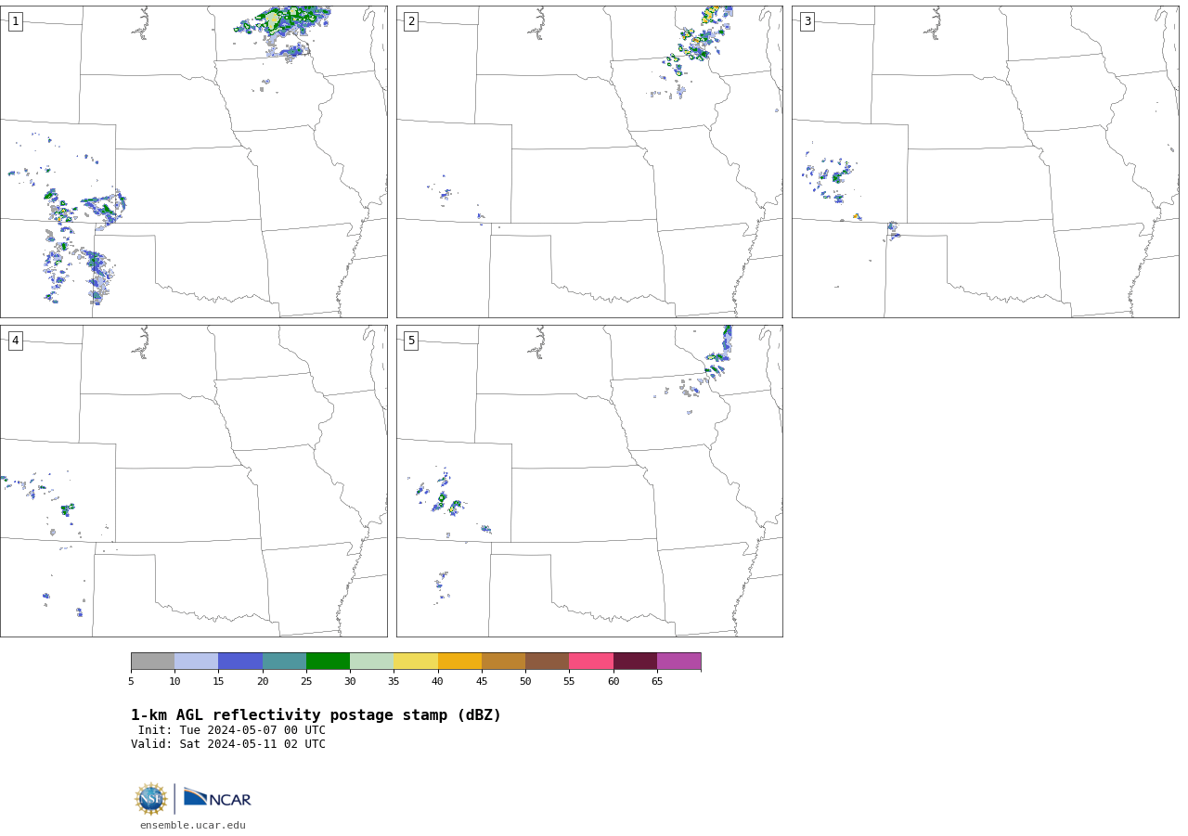
Task: Click the light blue 10-15 dBZ swatch
Action: pyautogui.click(x=196, y=661)
